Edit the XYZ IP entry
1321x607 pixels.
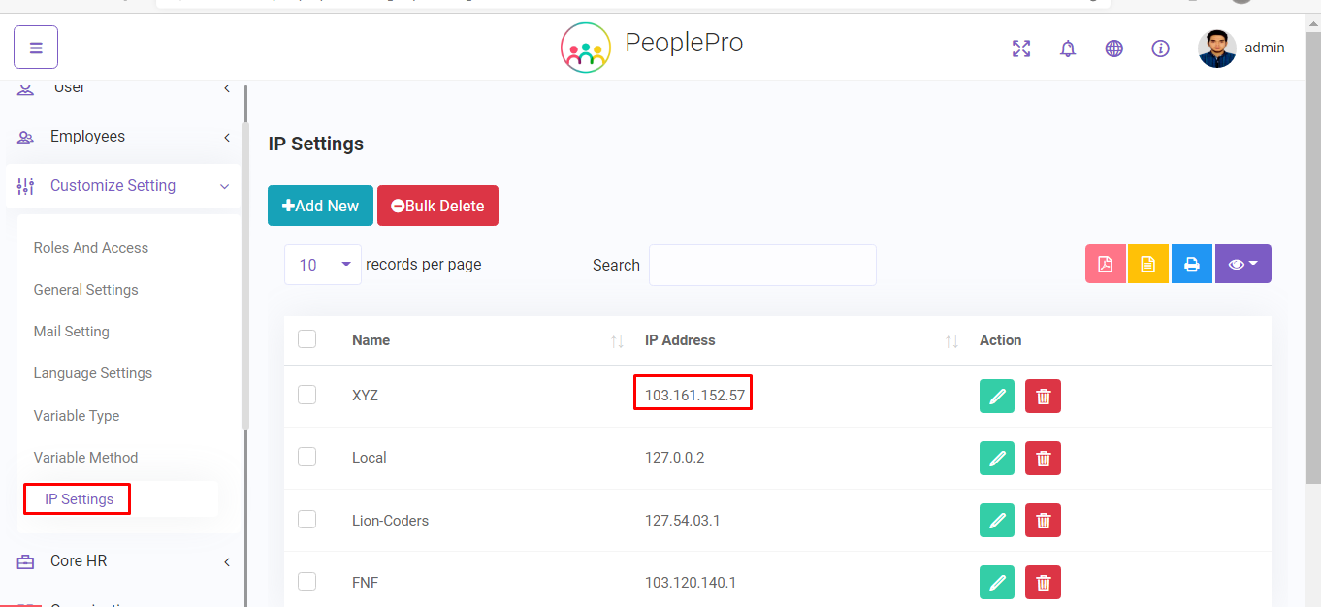coord(996,396)
